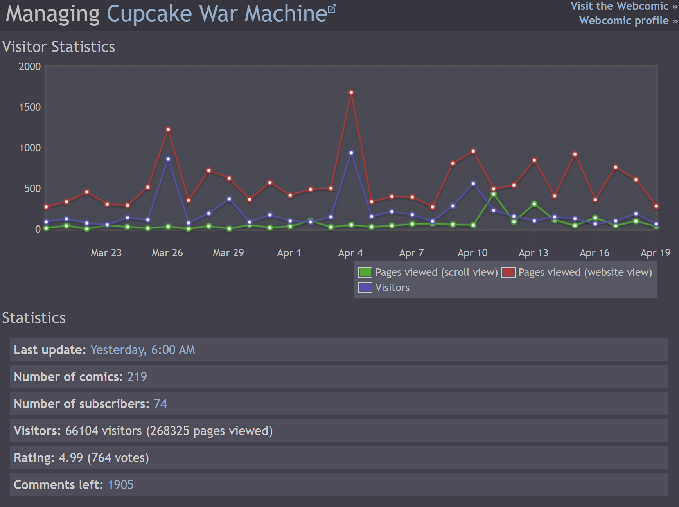Viewport: 679px width, 507px height.
Task: Toggle the Pages viewed (website view) legend label
Action: point(585,272)
